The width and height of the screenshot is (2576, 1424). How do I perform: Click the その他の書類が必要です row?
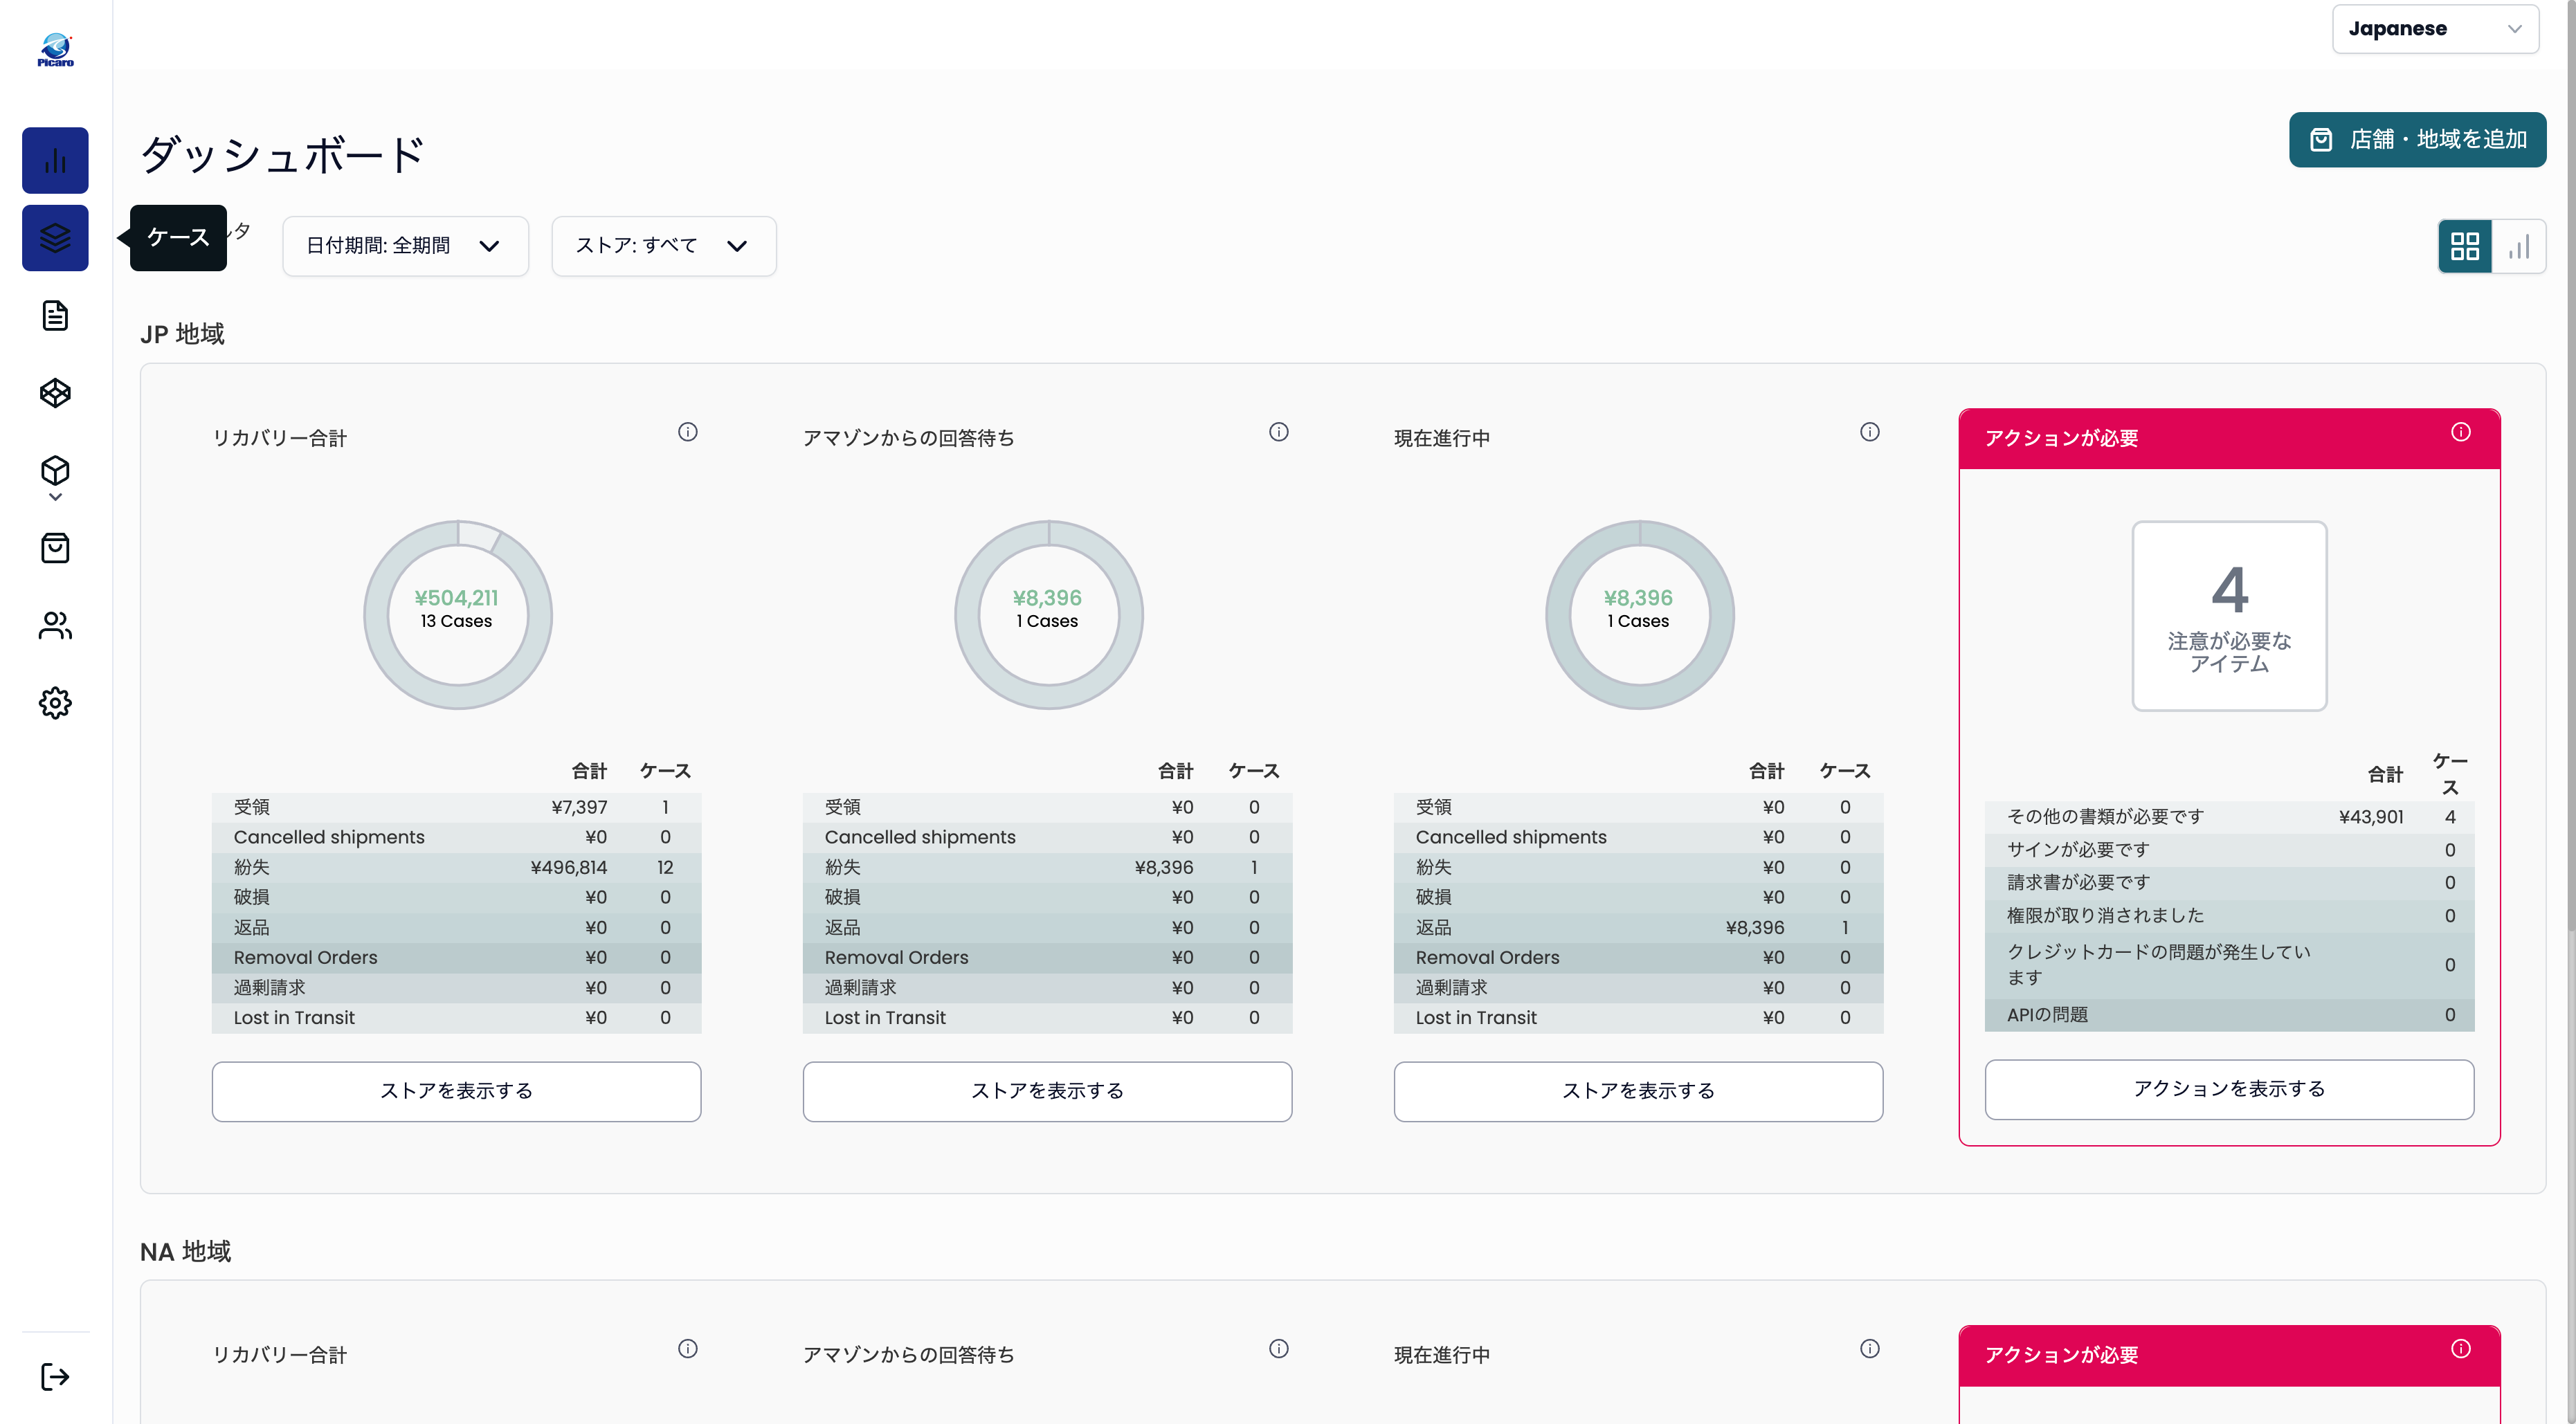coord(2229,817)
